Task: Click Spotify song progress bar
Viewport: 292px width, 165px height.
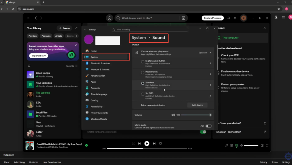Action: 147,148
